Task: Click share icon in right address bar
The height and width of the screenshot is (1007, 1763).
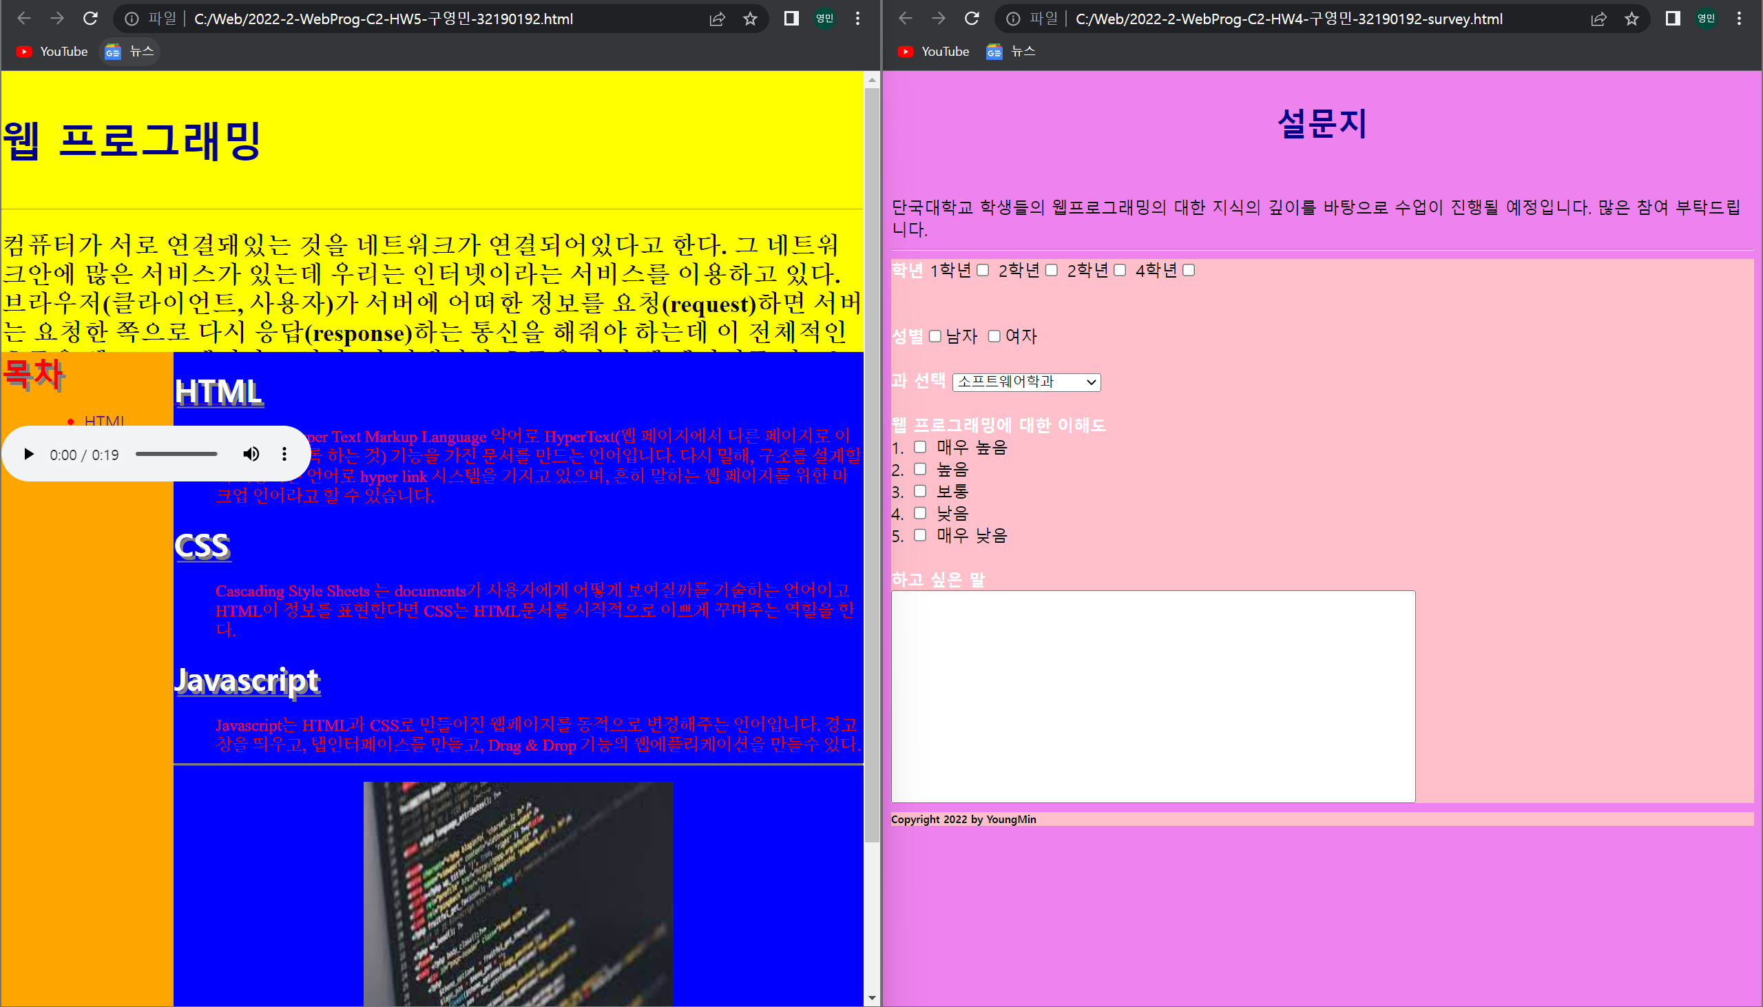Action: 1599,19
